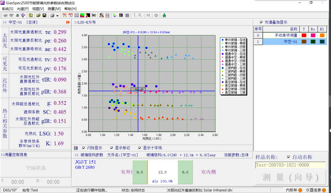Open the 帮助[H] menu
This screenshot has height=193, width=331.
tap(70, 9)
